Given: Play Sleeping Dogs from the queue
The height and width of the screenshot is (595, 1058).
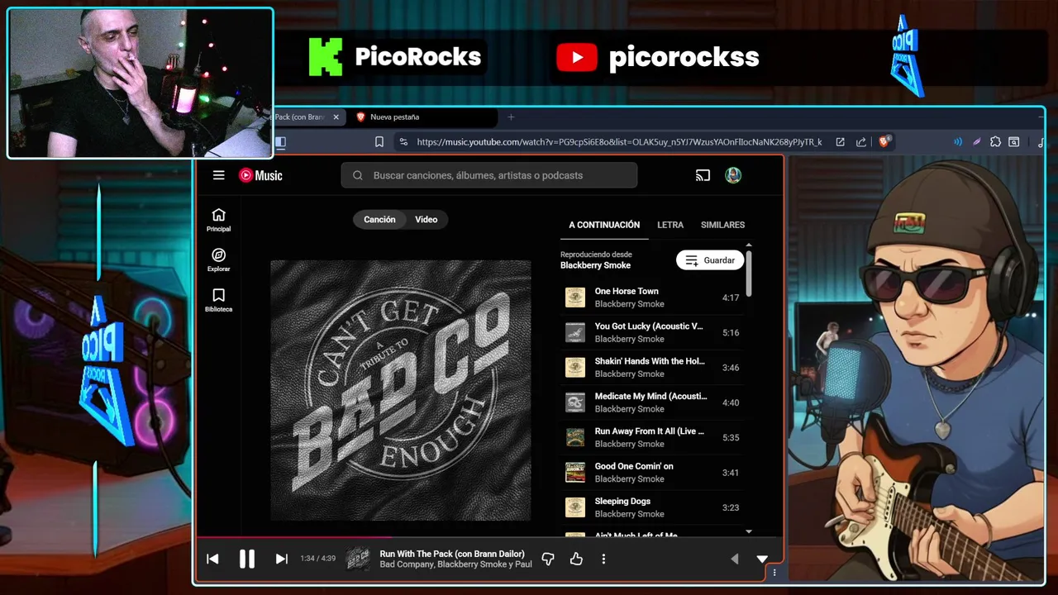Looking at the screenshot, I should click(x=651, y=507).
